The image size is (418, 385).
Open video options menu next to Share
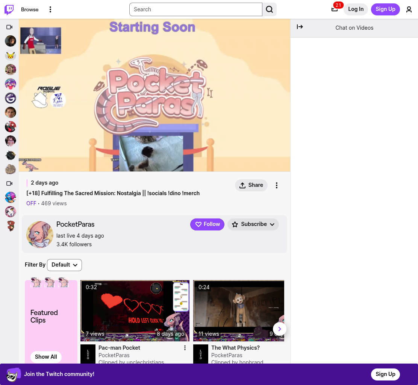pos(276,185)
